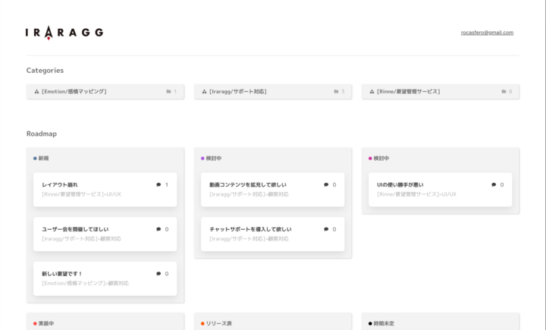Click the IRARAGG logo
Image resolution: width=546 pixels, height=330 pixels.
pyautogui.click(x=64, y=33)
